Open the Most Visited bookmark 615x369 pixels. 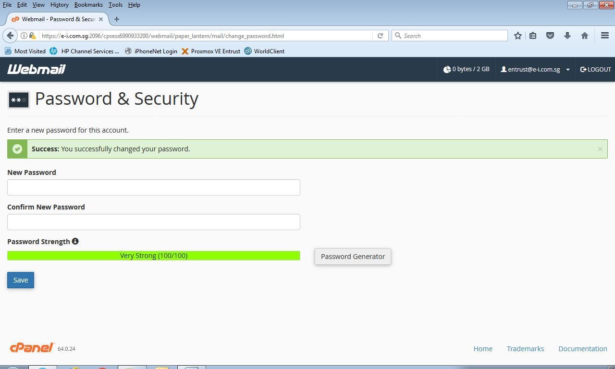point(25,51)
